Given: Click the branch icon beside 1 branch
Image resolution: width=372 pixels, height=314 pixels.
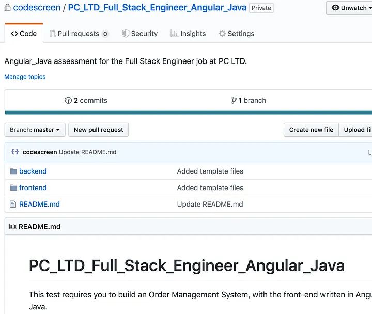Looking at the screenshot, I should click(x=234, y=100).
